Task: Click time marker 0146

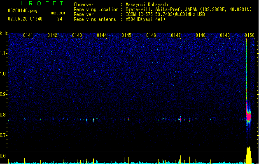Action: pyautogui.click(x=151, y=35)
